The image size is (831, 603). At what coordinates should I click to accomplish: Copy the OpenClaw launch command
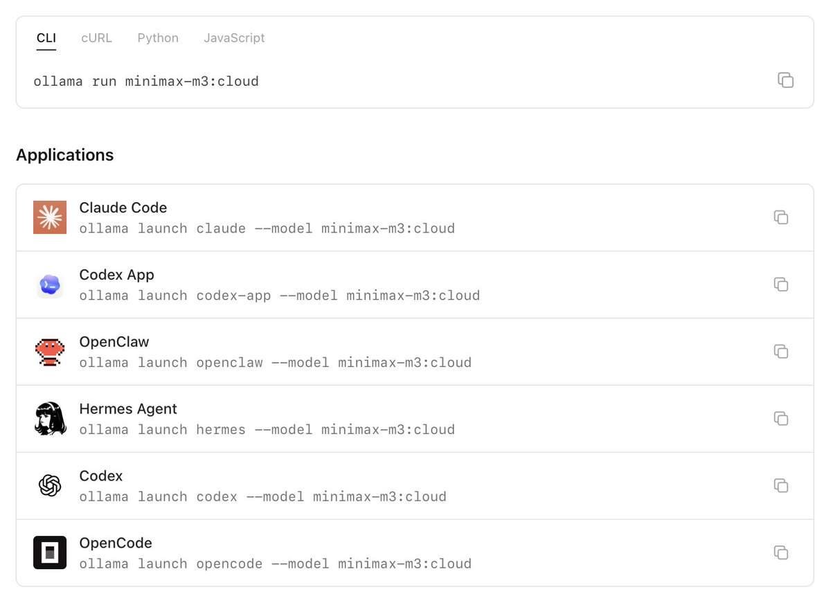(x=781, y=352)
